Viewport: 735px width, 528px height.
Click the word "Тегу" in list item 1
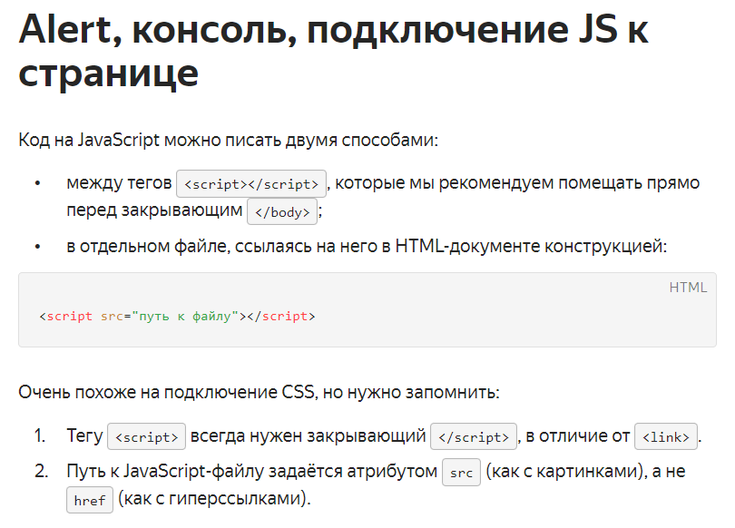(x=85, y=435)
